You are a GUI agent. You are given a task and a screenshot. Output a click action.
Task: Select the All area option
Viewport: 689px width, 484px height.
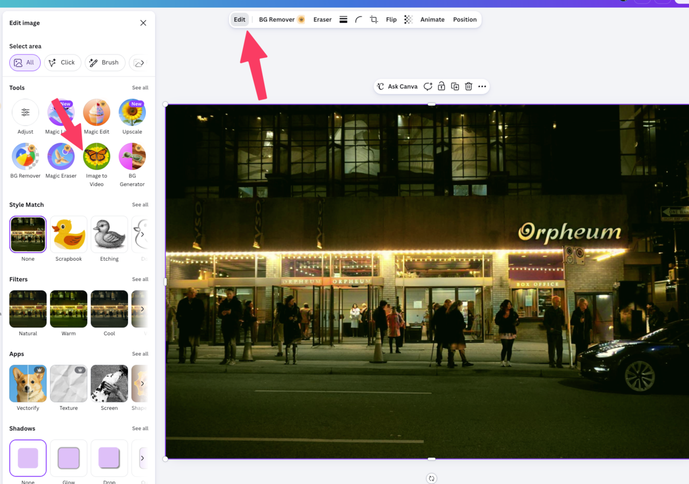pyautogui.click(x=25, y=63)
